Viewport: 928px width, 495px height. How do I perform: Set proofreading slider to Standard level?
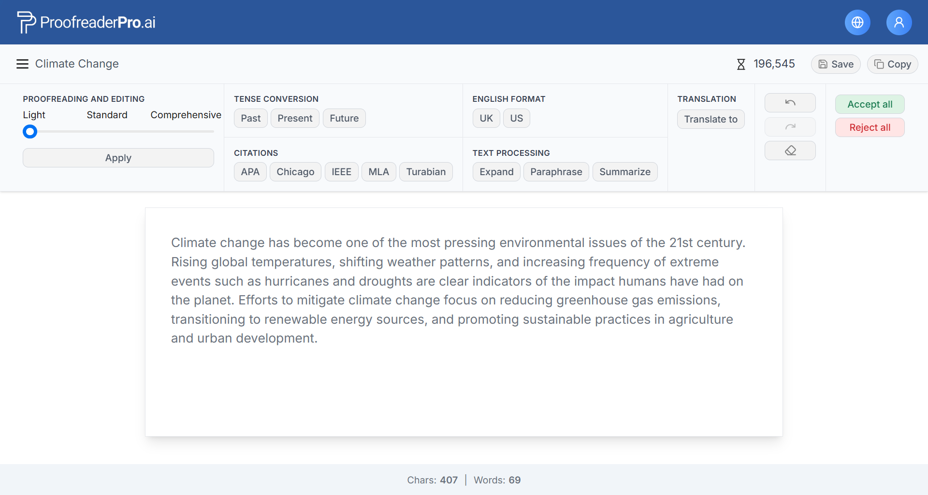[118, 131]
